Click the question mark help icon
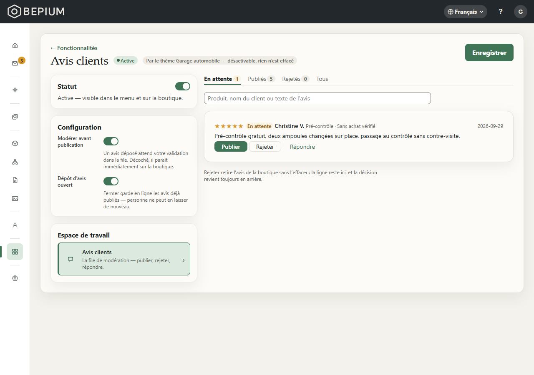 click(501, 12)
